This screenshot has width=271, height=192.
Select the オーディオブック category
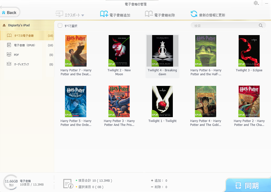[x=27, y=64]
